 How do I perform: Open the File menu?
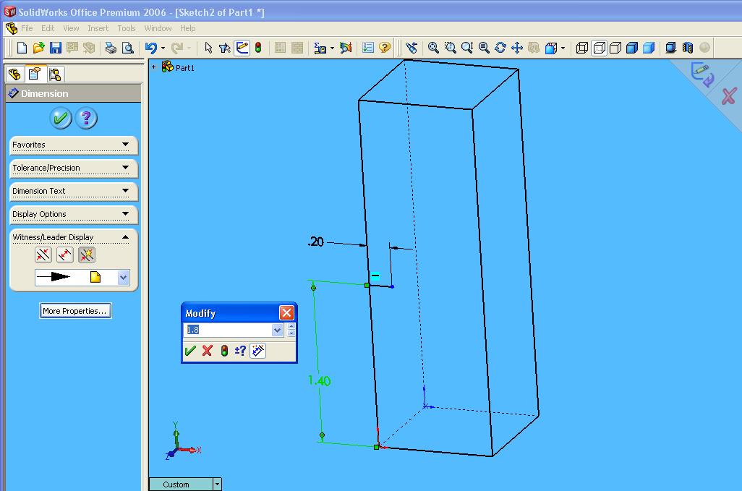(27, 28)
